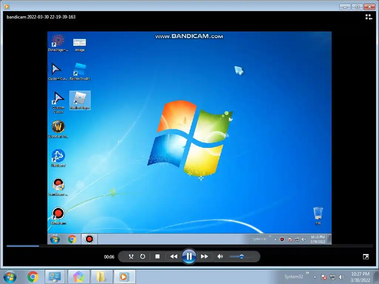
Task: Expand the System32 toolbar chevron
Action: click(x=308, y=273)
